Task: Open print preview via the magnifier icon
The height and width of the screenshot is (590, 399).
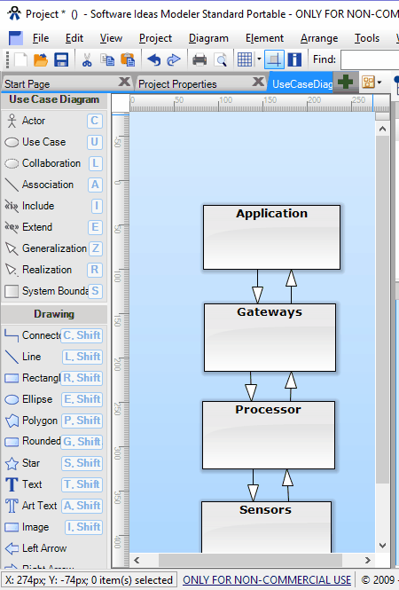Action: [x=221, y=59]
